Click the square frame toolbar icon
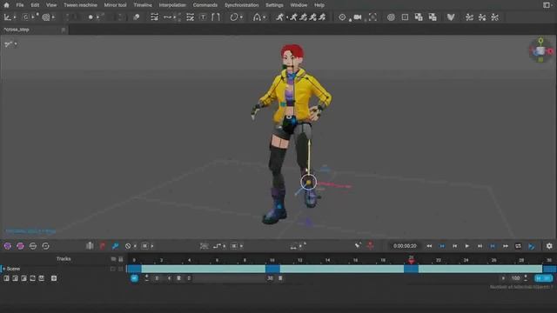 click(x=405, y=17)
